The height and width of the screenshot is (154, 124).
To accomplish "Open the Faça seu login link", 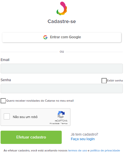I will click(83, 139).
